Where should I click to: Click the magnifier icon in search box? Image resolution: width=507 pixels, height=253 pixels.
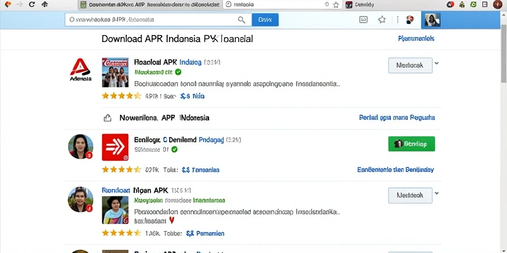tap(242, 20)
